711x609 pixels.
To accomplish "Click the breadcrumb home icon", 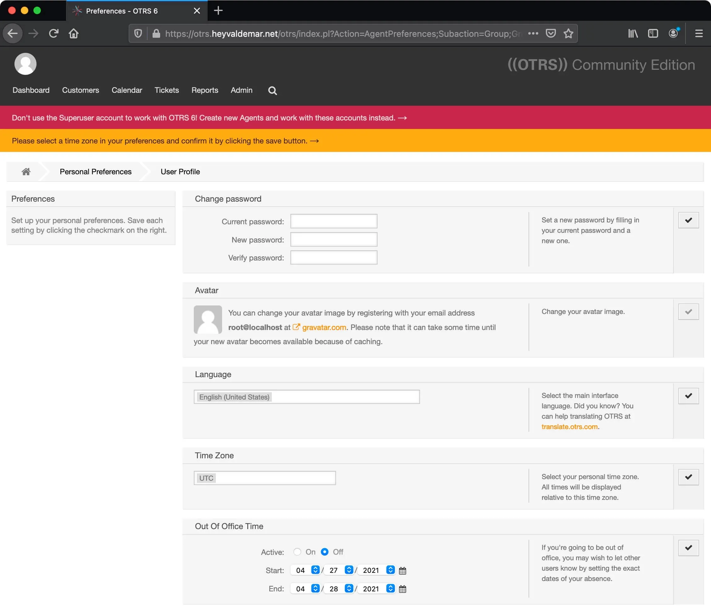I will 26,171.
